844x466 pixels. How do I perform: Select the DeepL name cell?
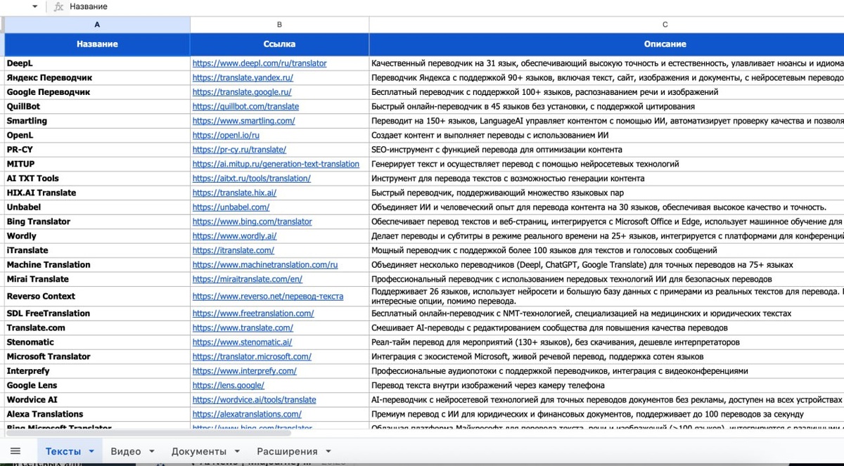(x=97, y=63)
